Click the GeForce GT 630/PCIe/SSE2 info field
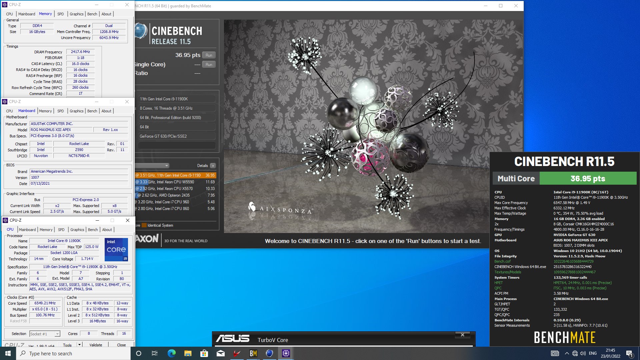 click(177, 136)
